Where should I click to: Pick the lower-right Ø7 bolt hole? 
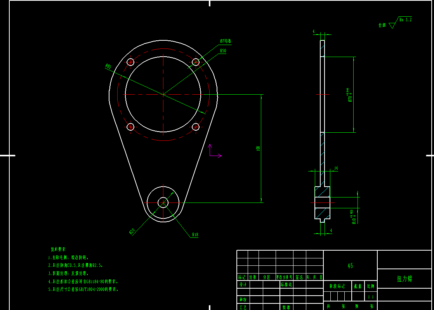pos(196,127)
